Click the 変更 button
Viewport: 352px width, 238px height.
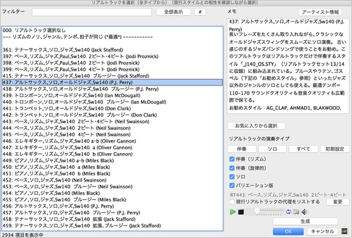click(x=337, y=202)
